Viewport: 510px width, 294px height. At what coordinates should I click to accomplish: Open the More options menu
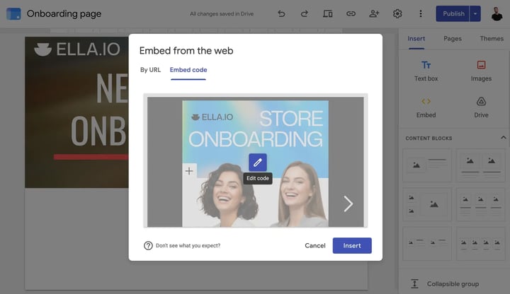point(421,13)
